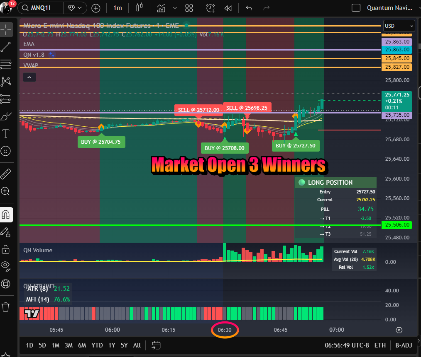Open the chart type dropdown chevron
The width and height of the screenshot is (421, 357).
pos(175,8)
